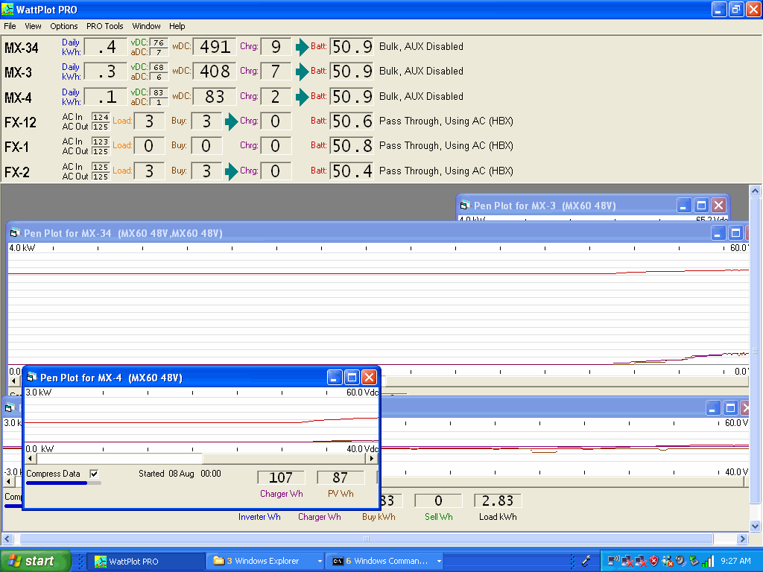763x572 pixels.
Task: Click the main window horizontal scrollbar right arrow
Action: [x=742, y=539]
